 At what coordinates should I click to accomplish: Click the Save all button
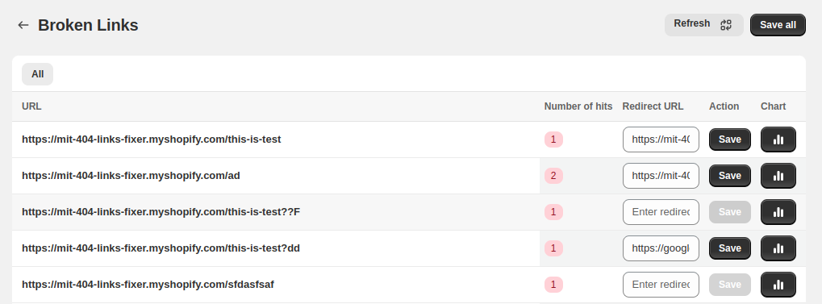(x=778, y=25)
